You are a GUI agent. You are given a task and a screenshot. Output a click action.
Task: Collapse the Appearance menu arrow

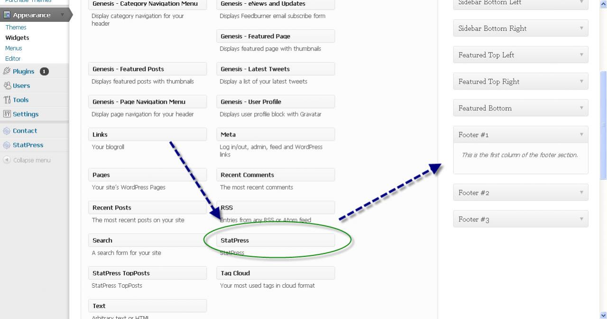click(63, 15)
